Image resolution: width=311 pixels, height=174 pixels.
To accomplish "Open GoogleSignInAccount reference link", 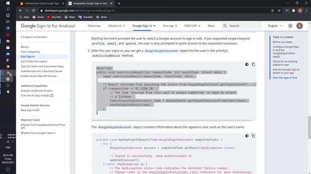I will 161,51.
